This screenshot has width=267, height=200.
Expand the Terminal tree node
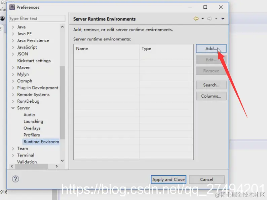pyautogui.click(x=13, y=155)
